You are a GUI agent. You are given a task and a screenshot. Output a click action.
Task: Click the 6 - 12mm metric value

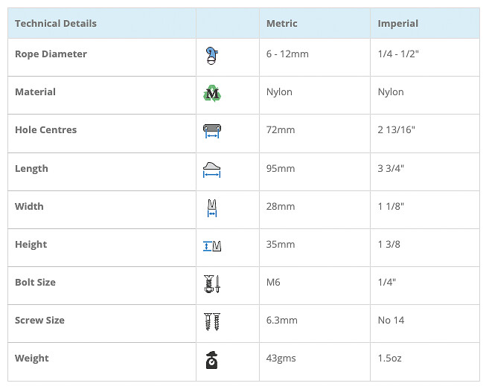(287, 54)
